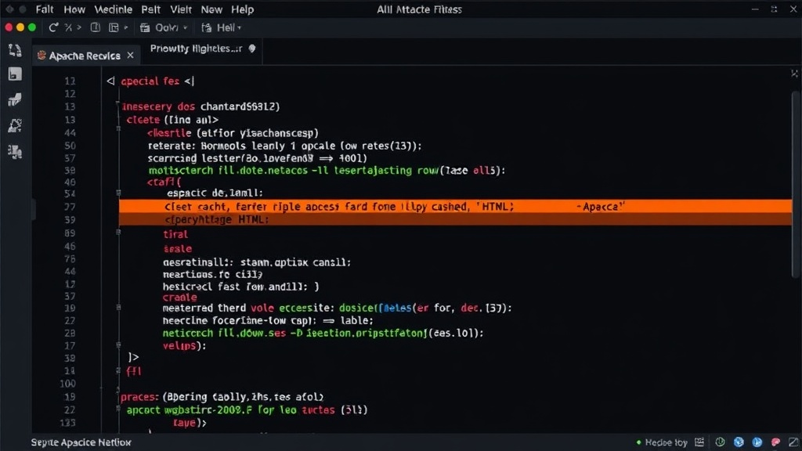Click the edit square icon in status bar
The image size is (802, 451).
click(793, 442)
